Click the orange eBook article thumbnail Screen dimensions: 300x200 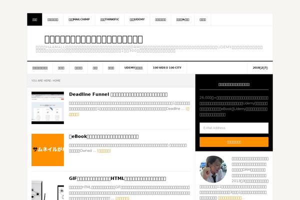(47, 150)
